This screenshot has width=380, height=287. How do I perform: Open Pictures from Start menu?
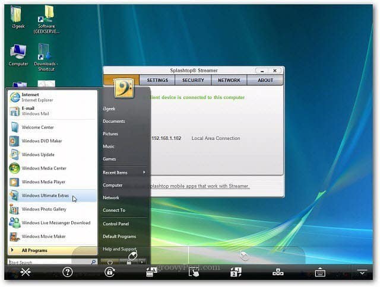(110, 134)
